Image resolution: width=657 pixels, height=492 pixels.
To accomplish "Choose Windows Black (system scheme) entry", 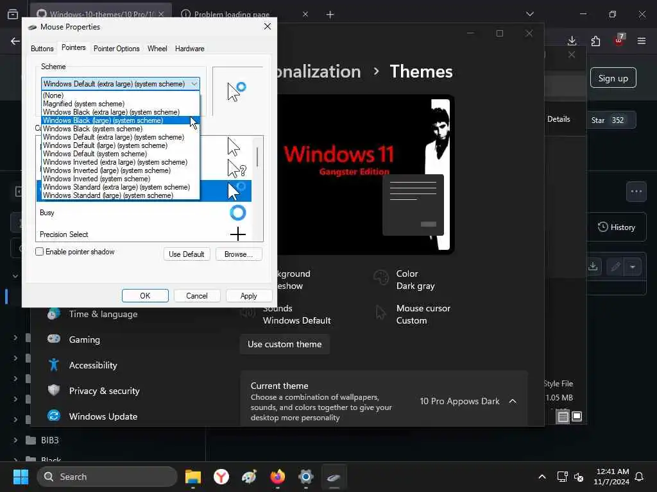I will click(121, 129).
